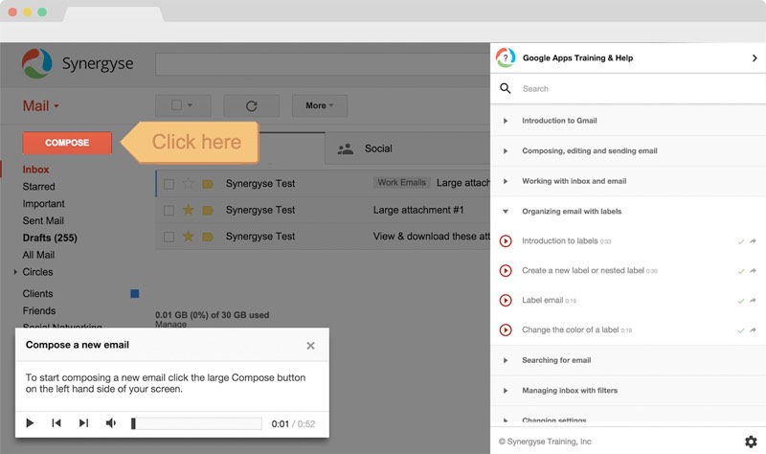766x454 pixels.
Task: Skip to previous tutorial track
Action: click(x=56, y=423)
